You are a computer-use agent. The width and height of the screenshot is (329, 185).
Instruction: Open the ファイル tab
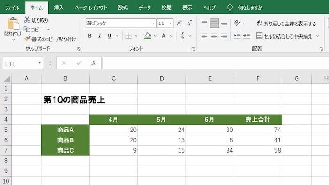pos(12,8)
